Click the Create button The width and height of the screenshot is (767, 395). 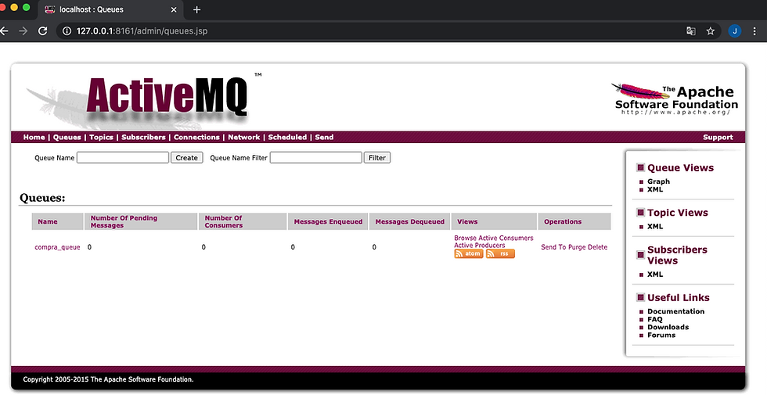186,157
